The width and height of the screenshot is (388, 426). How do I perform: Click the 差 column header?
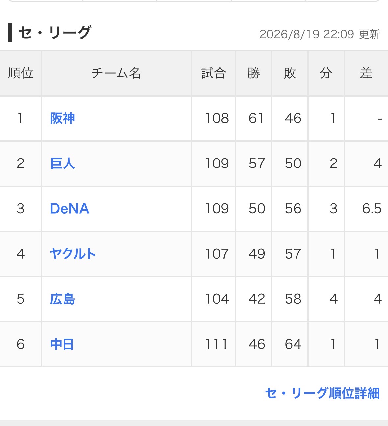(366, 73)
